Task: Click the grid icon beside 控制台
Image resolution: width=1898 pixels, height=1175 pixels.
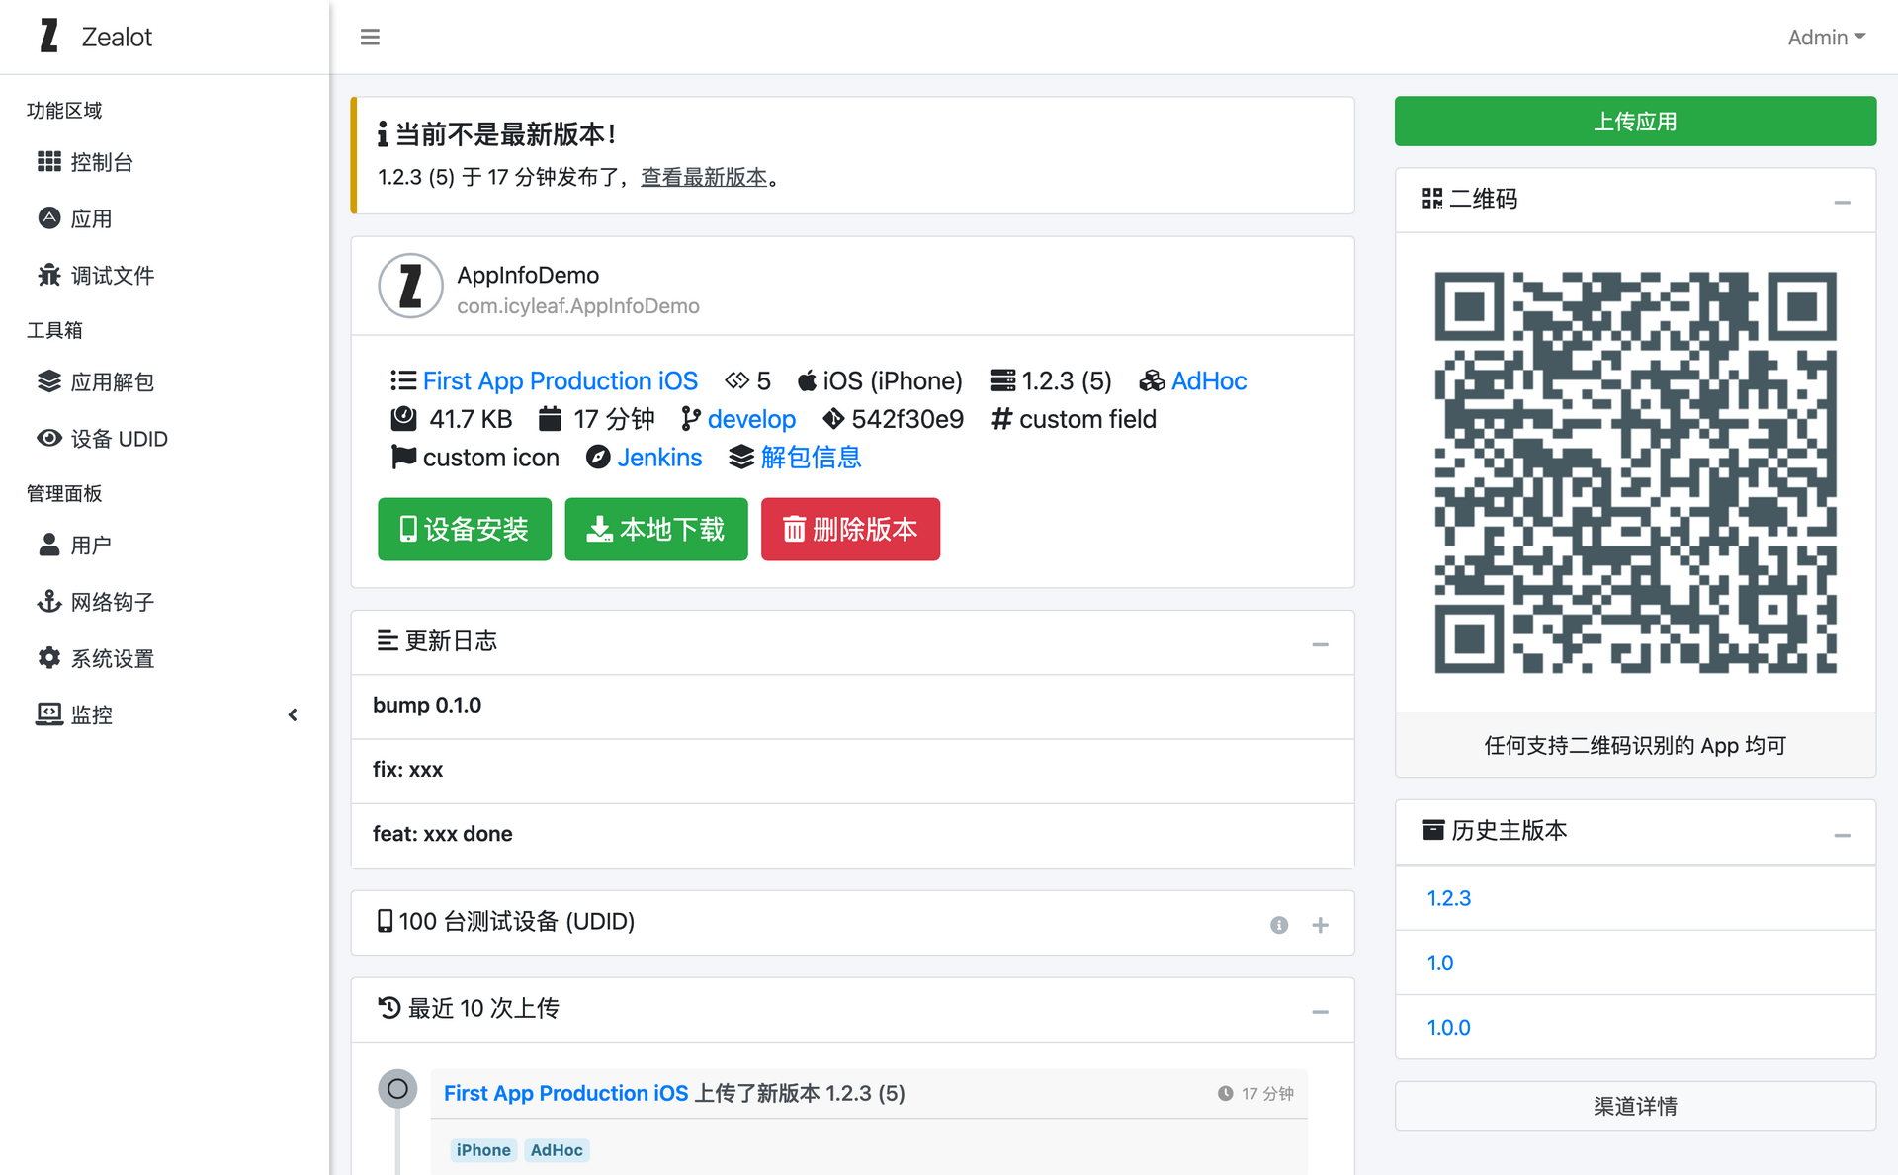Action: [x=48, y=161]
